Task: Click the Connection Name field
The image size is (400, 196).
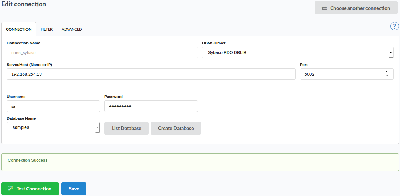Action: pos(102,53)
